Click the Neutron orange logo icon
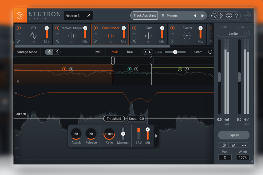263x175 pixels. [20, 16]
